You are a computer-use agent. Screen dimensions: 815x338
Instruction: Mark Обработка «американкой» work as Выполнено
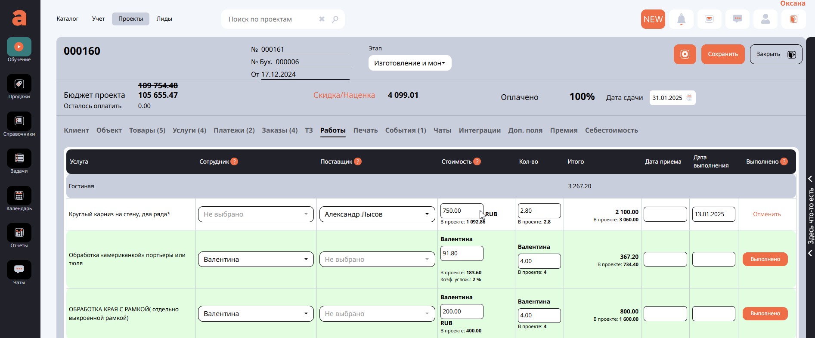coord(765,259)
